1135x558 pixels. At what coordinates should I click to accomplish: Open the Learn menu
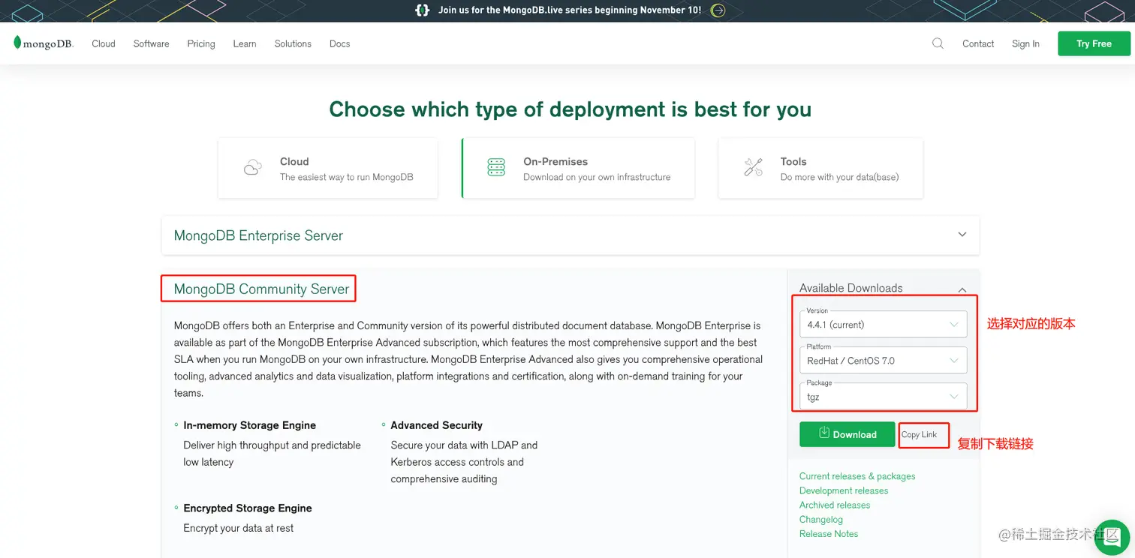point(245,43)
